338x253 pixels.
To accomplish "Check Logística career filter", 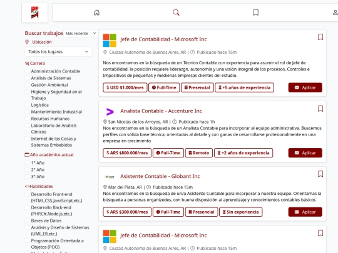I will pyautogui.click(x=27, y=105).
